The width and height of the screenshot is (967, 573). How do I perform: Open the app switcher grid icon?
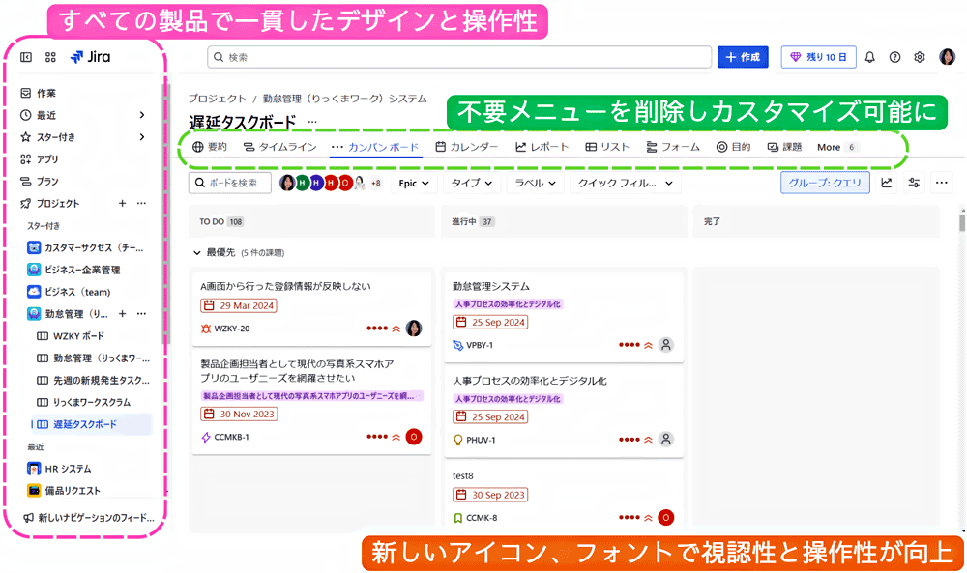pos(50,57)
